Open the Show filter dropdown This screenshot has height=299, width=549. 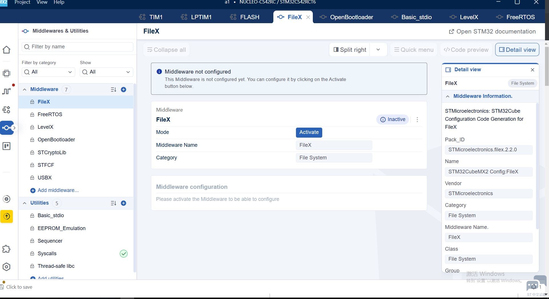106,72
